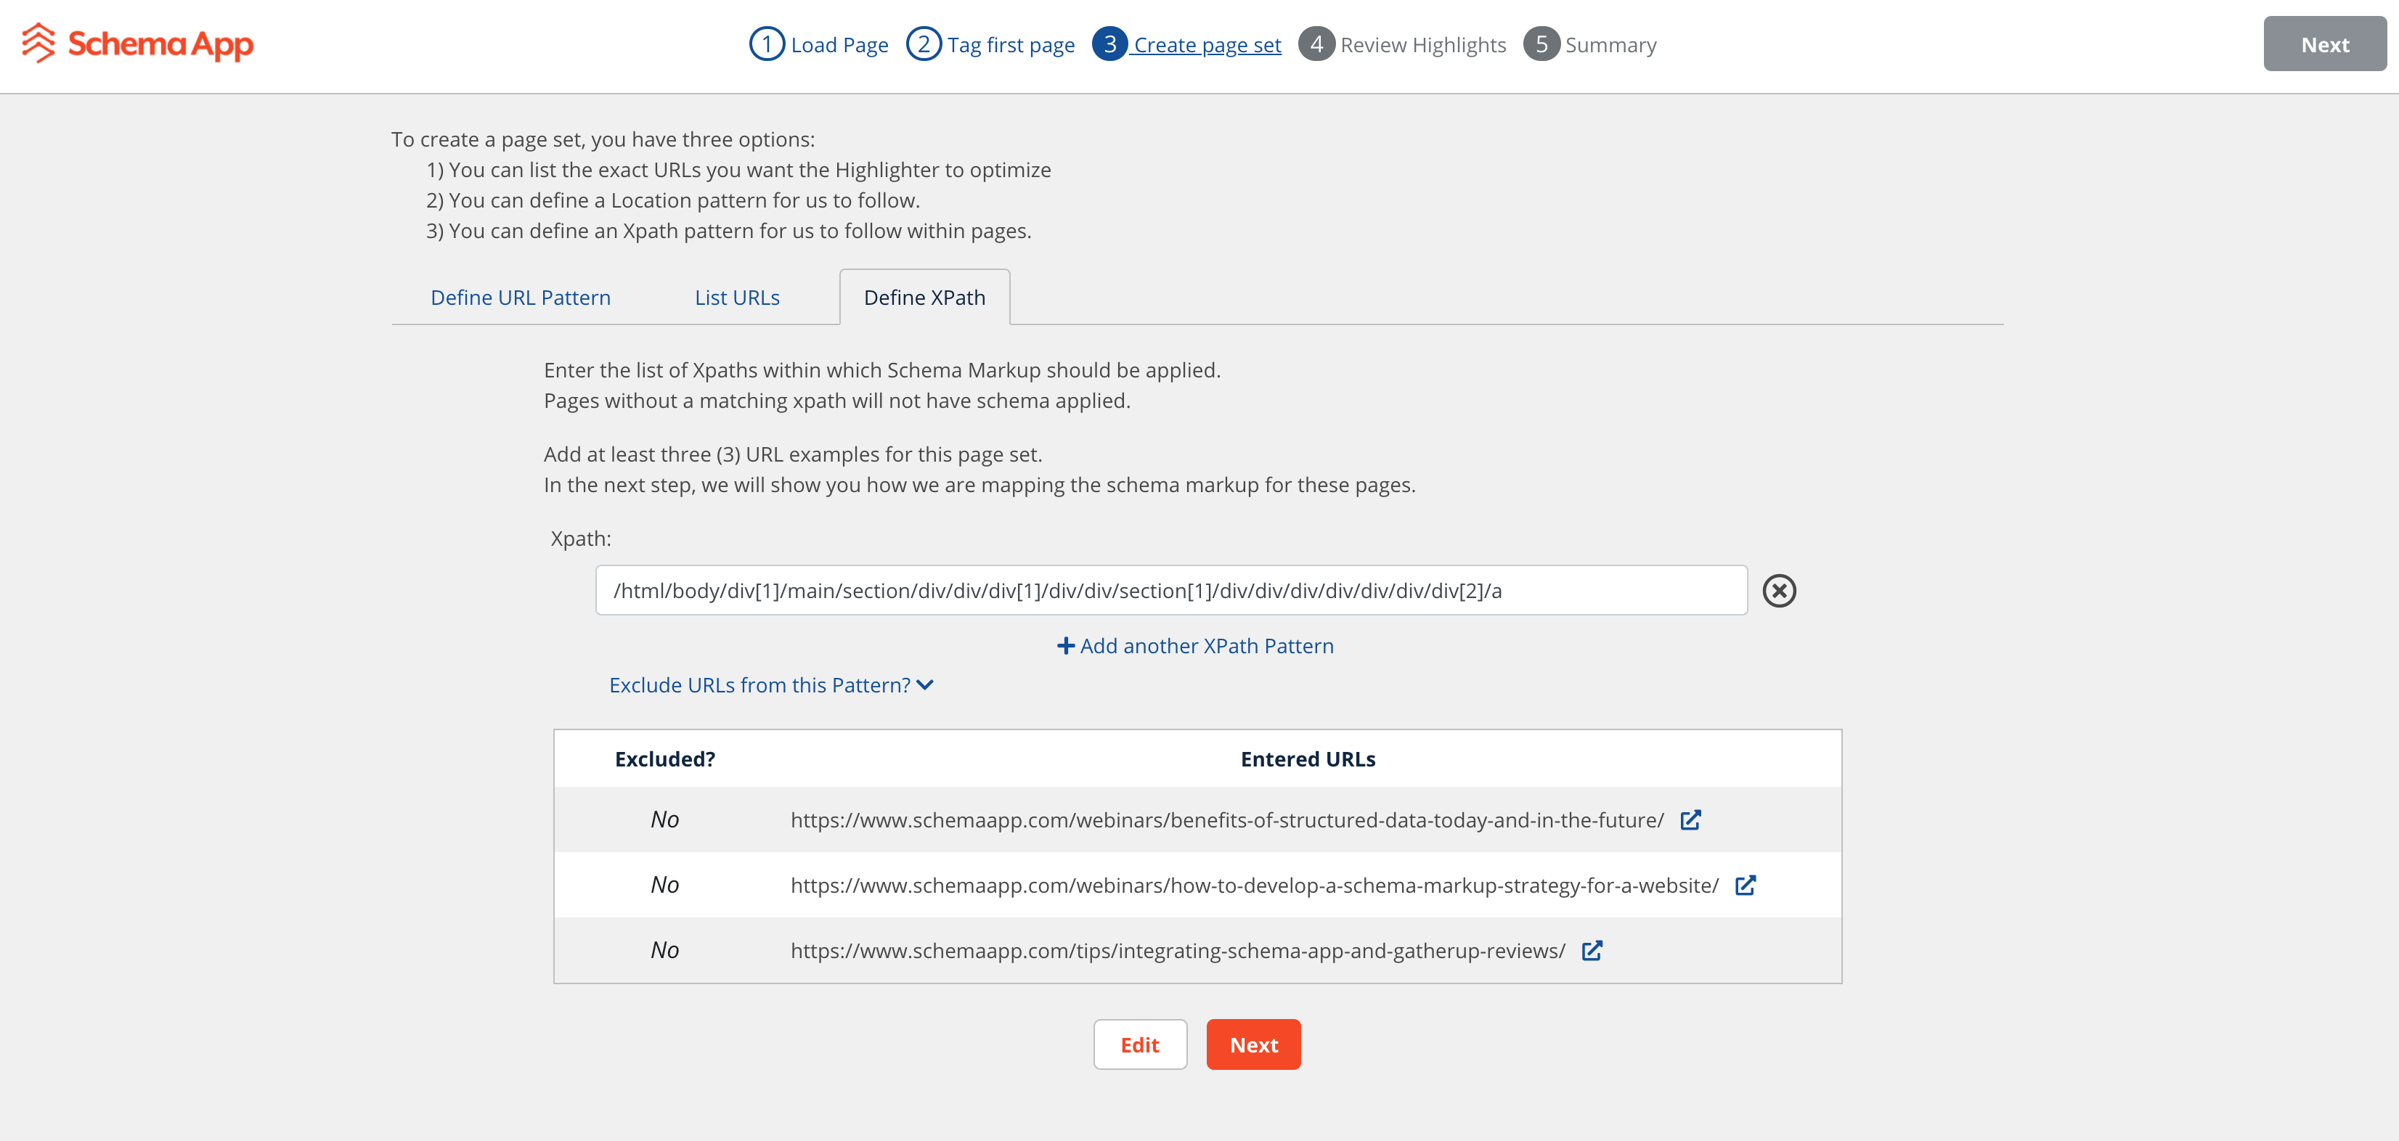Open gatherup-reviews URL external link icon
2399x1141 pixels.
click(x=1592, y=950)
